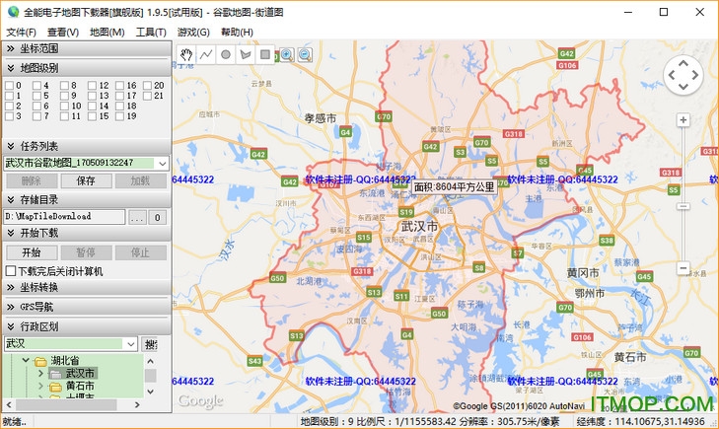Viewport: 719px width, 429px height.
Task: Click left panel horizontal scroll right arrow
Action: (137, 404)
